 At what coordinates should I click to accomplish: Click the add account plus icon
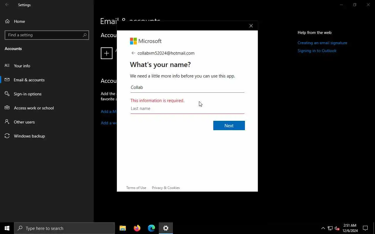pyautogui.click(x=107, y=53)
